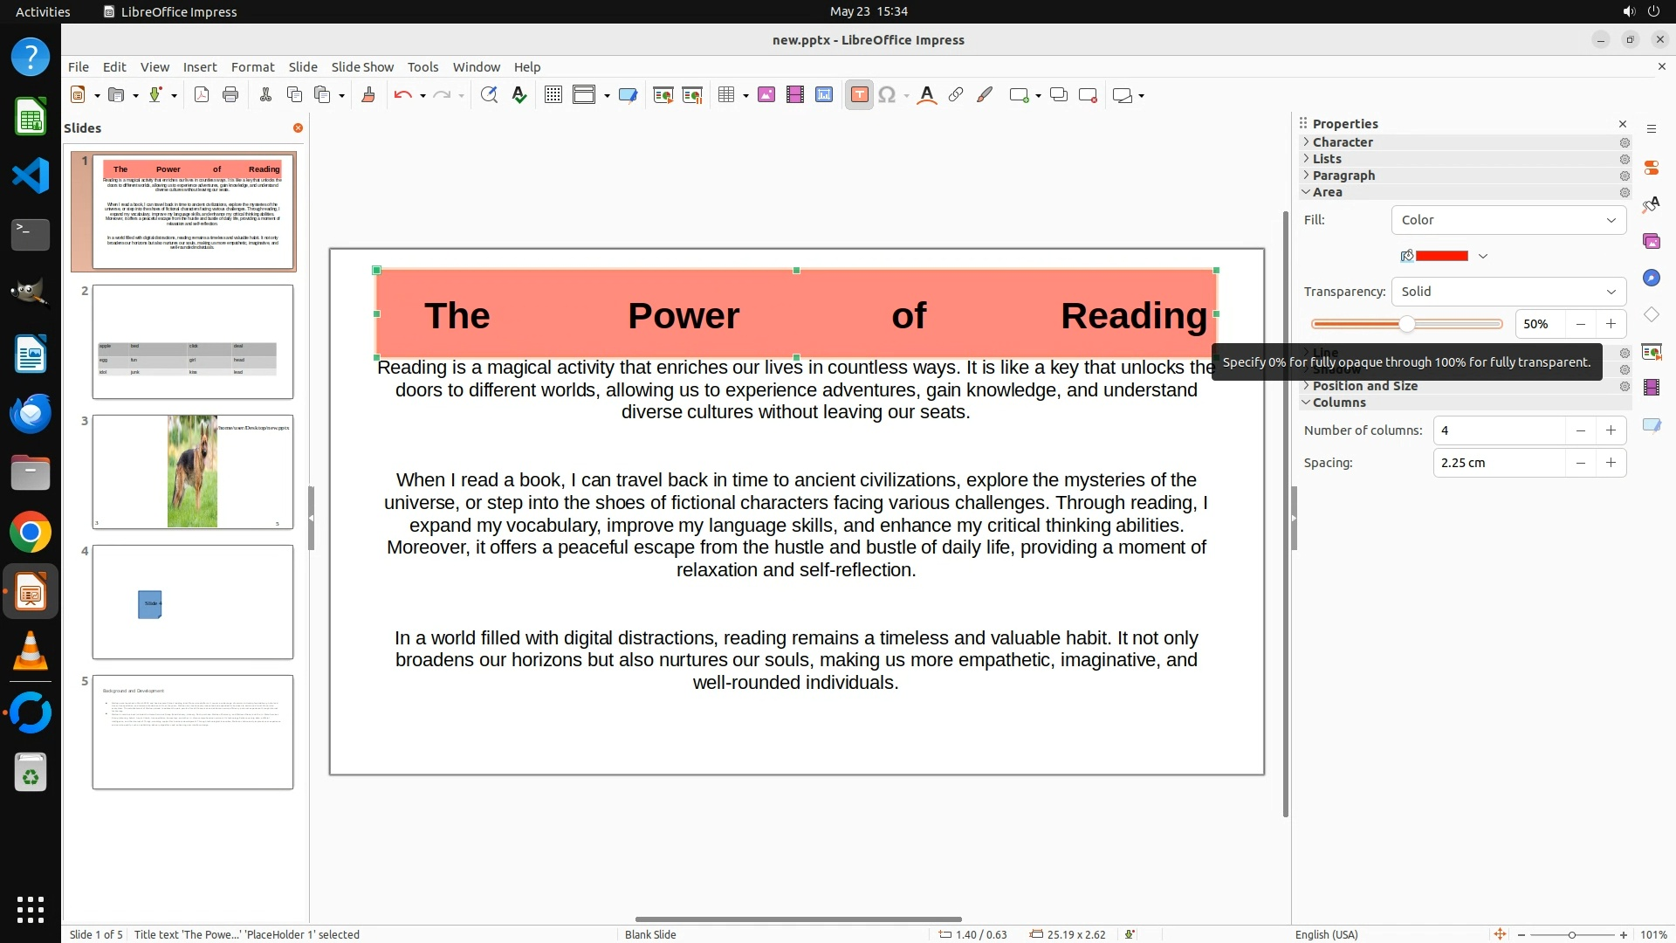Toggle the Insert Text Box tool
This screenshot has width=1676, height=943.
(859, 95)
